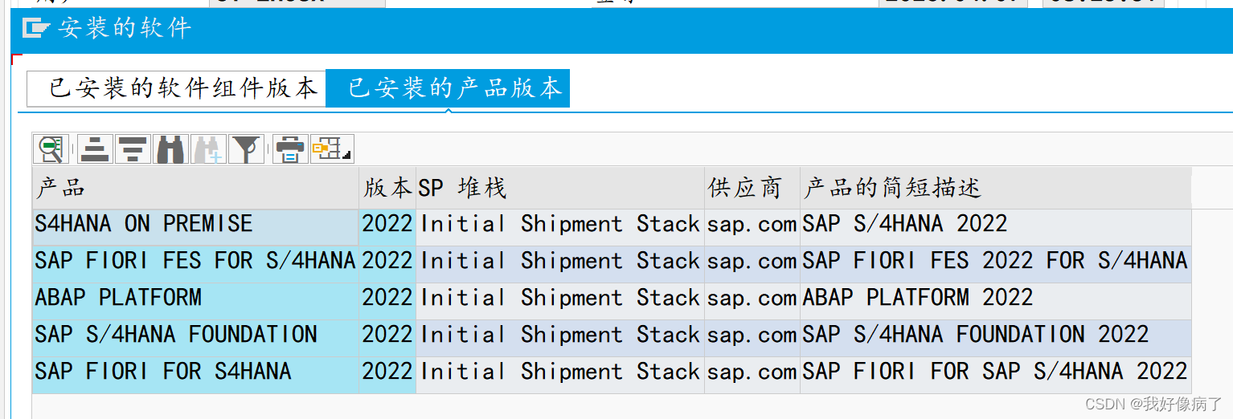Open the layout selection dropdown icon
1233x419 pixels.
point(331,149)
